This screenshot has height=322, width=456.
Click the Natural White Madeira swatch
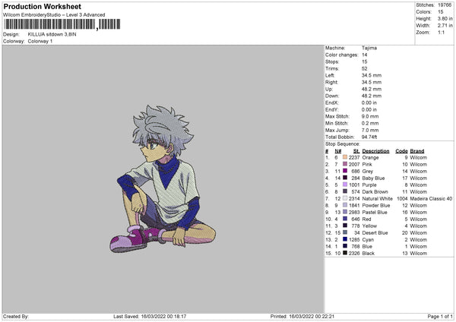(x=344, y=198)
